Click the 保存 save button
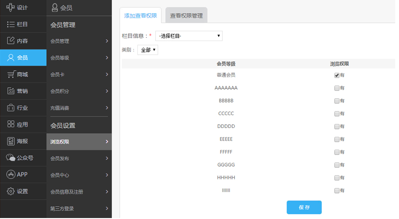This screenshot has width=399, height=219. pyautogui.click(x=304, y=207)
